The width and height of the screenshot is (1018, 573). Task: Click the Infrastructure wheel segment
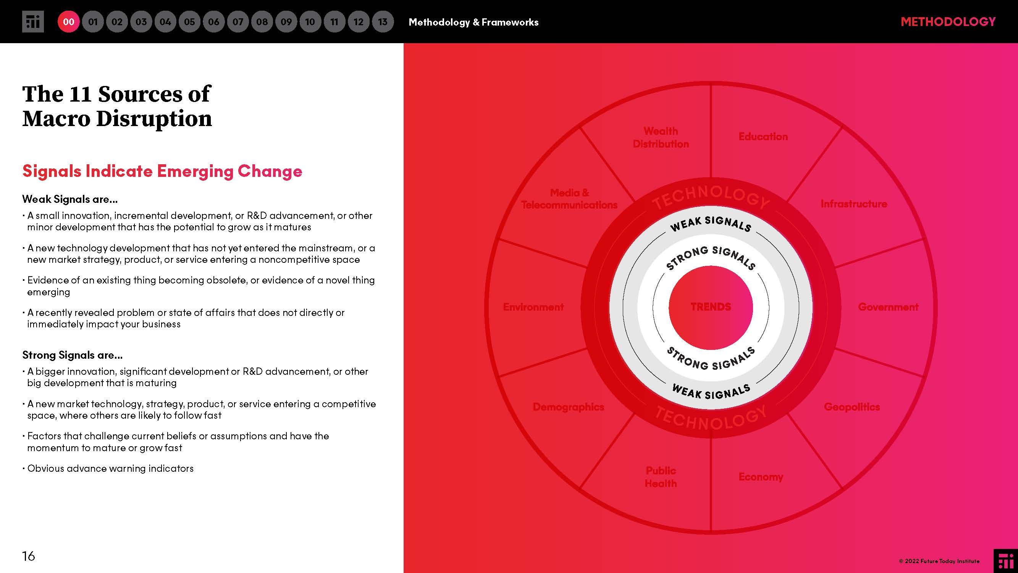tap(853, 204)
